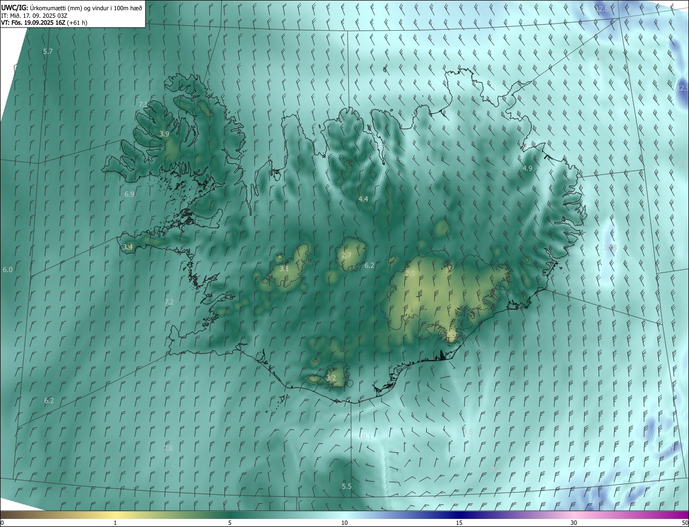Select the 7.2 value label

[169, 302]
